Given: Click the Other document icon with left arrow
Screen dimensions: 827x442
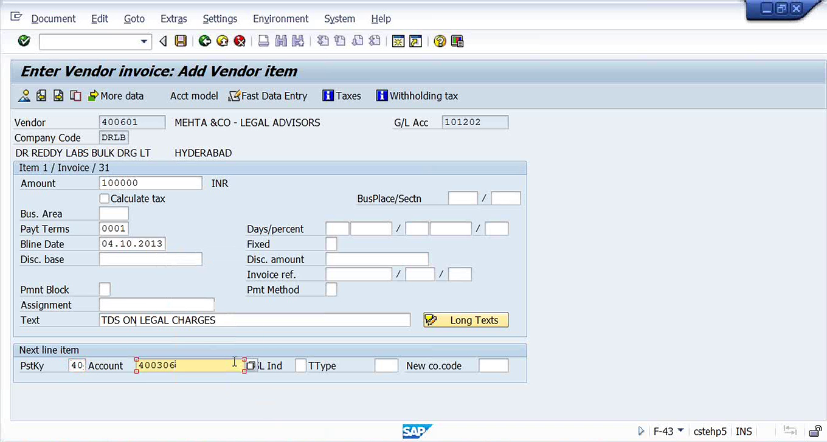Looking at the screenshot, I should (41, 95).
